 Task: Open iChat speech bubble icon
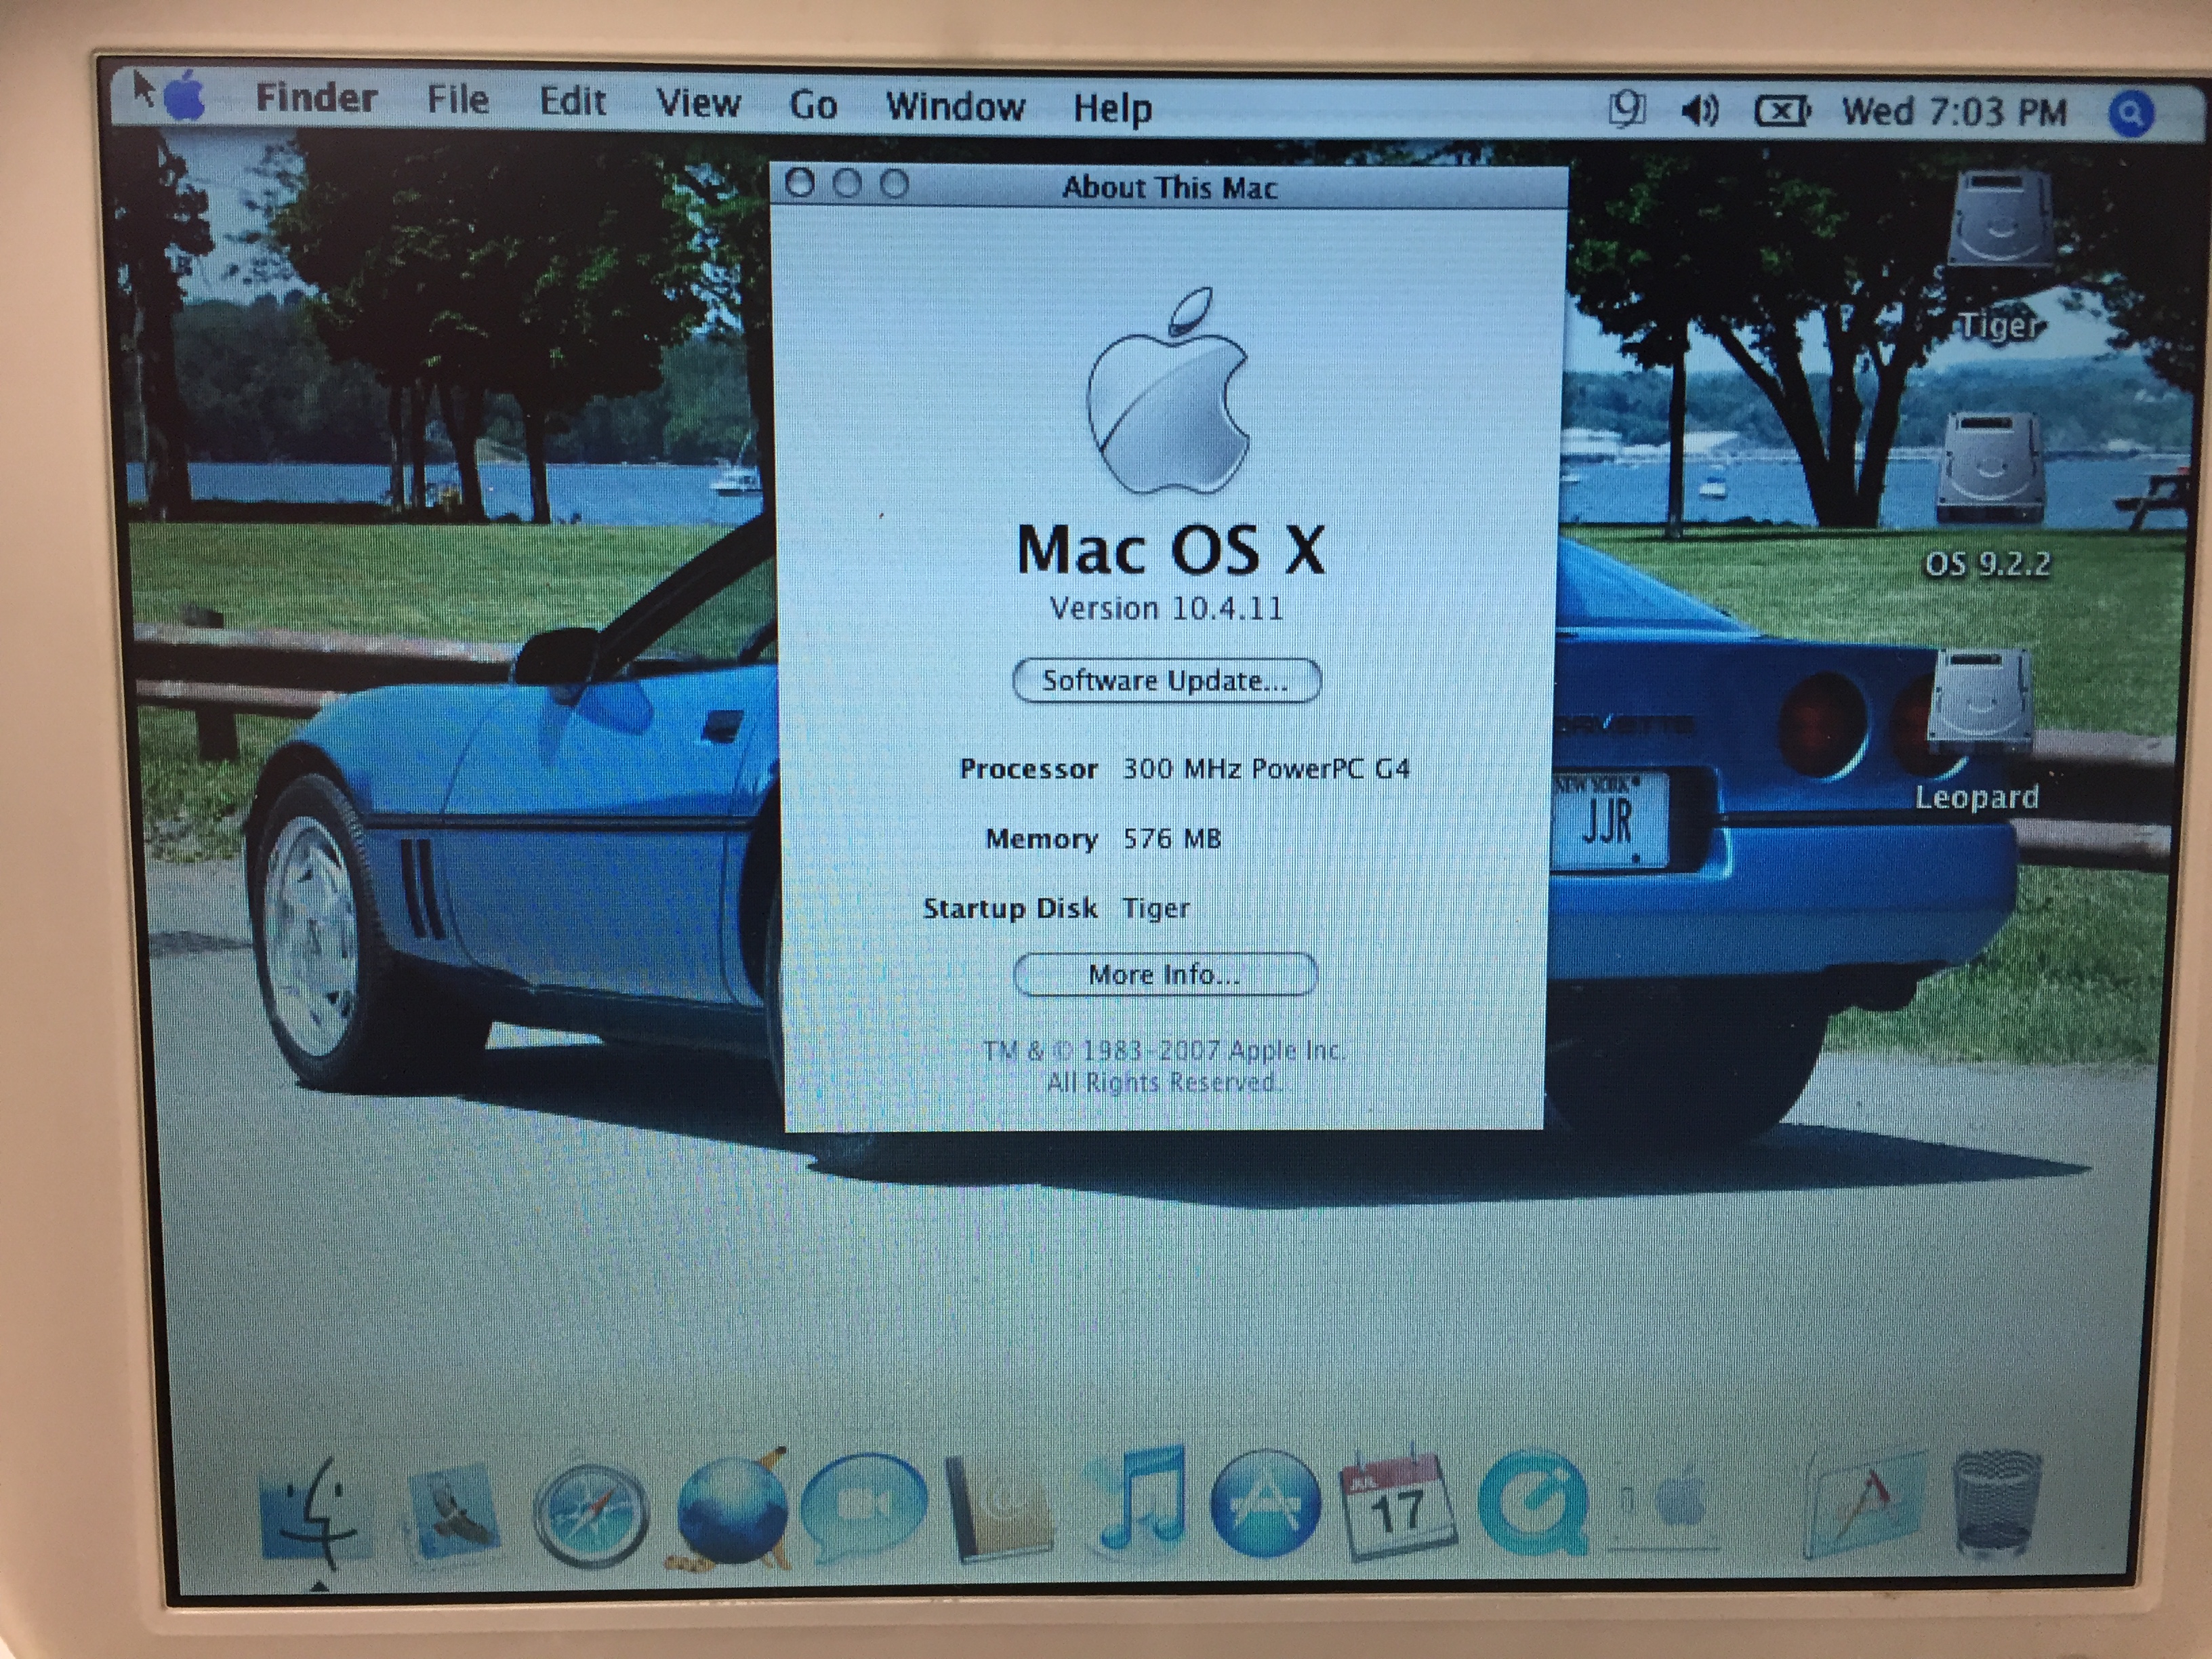point(864,1508)
